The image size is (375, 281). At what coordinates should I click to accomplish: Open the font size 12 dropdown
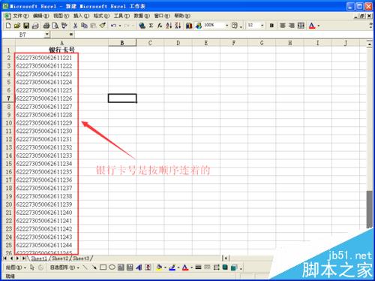262,26
